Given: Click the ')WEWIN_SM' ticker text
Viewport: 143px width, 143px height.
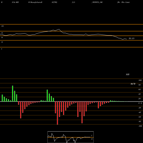Looking at the screenshot, I should (x=97, y=2).
